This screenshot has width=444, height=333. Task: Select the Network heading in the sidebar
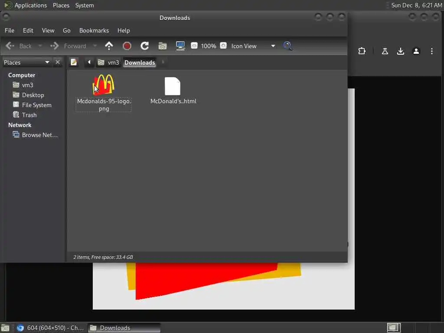(x=20, y=125)
